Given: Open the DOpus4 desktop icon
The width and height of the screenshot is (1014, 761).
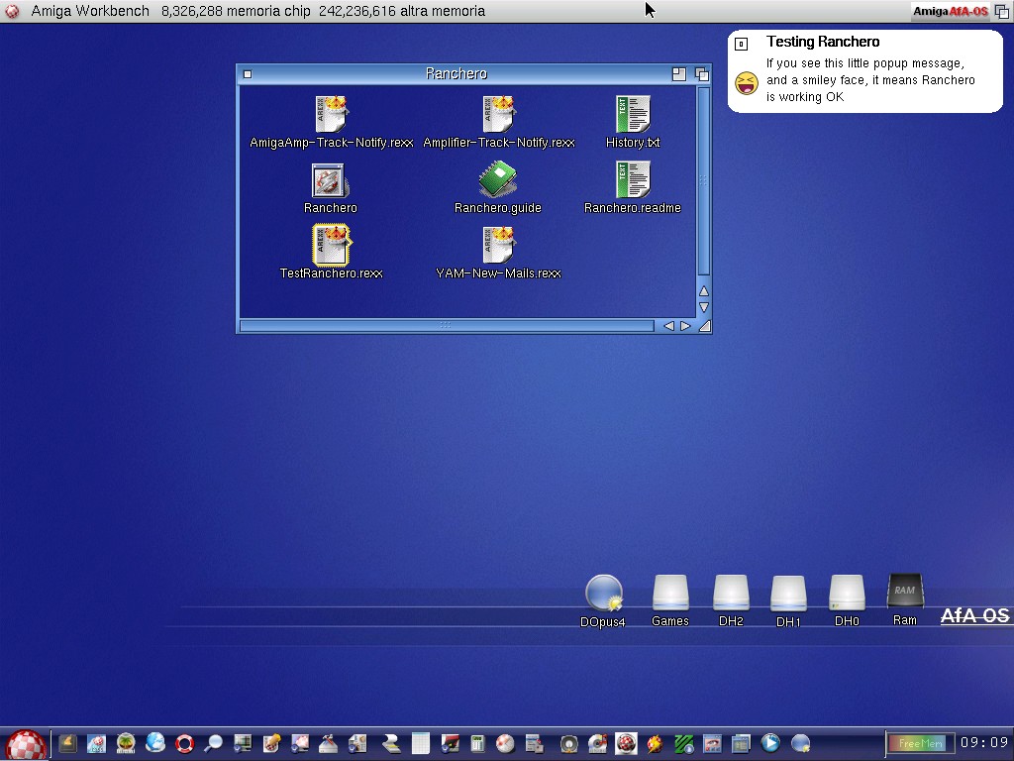Looking at the screenshot, I should (x=603, y=594).
